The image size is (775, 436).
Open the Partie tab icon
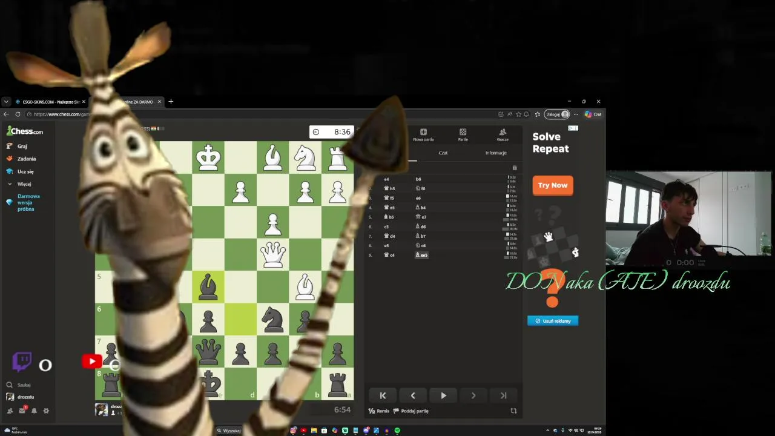click(x=463, y=134)
